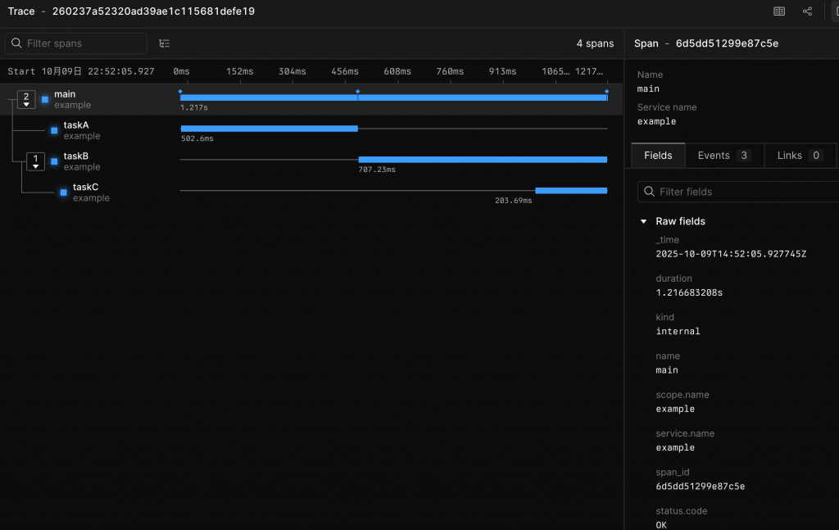
Task: Click the Service name value example
Action: [656, 121]
